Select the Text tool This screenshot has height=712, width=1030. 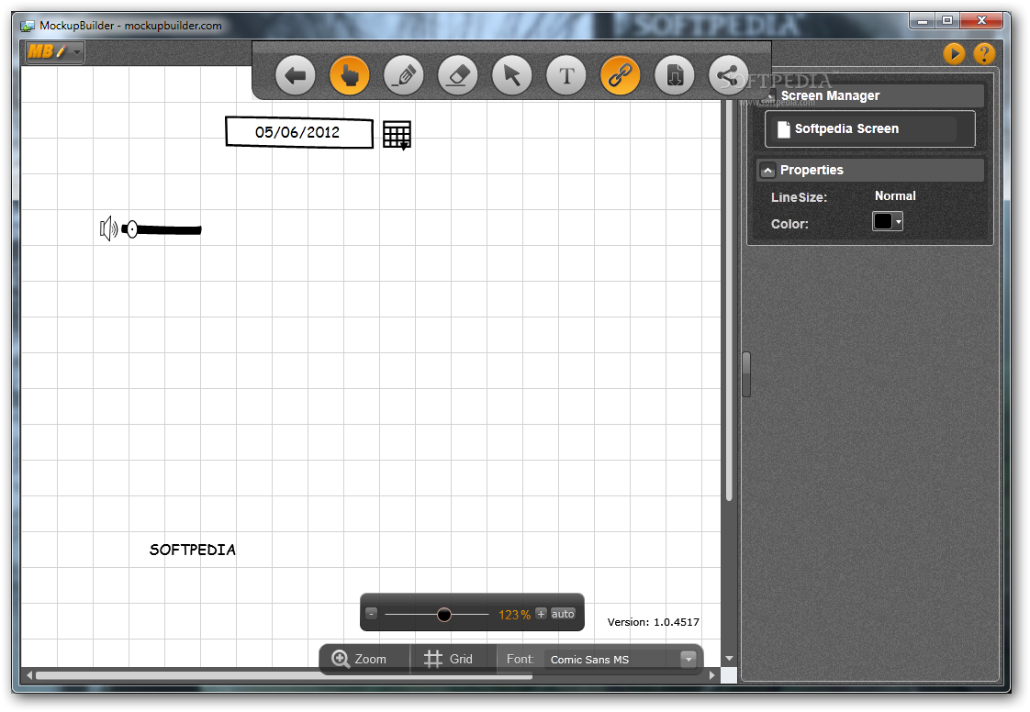point(566,75)
